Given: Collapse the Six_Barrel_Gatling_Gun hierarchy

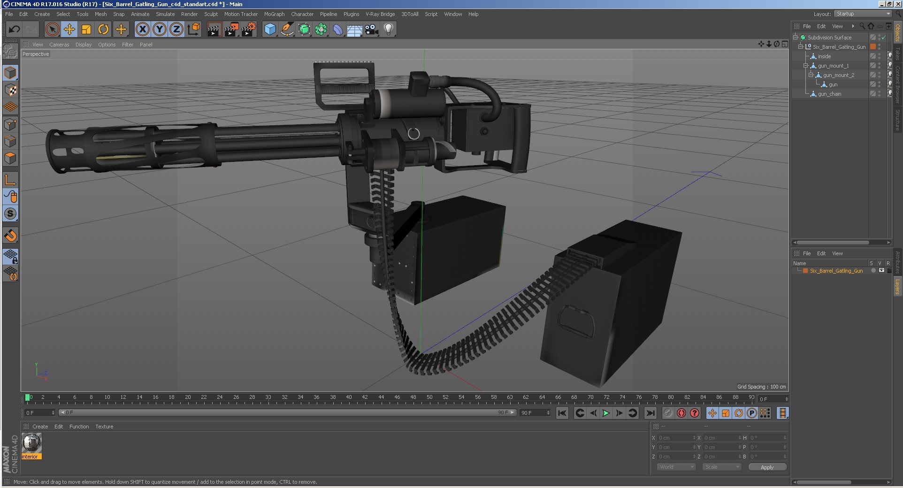Looking at the screenshot, I should [800, 47].
